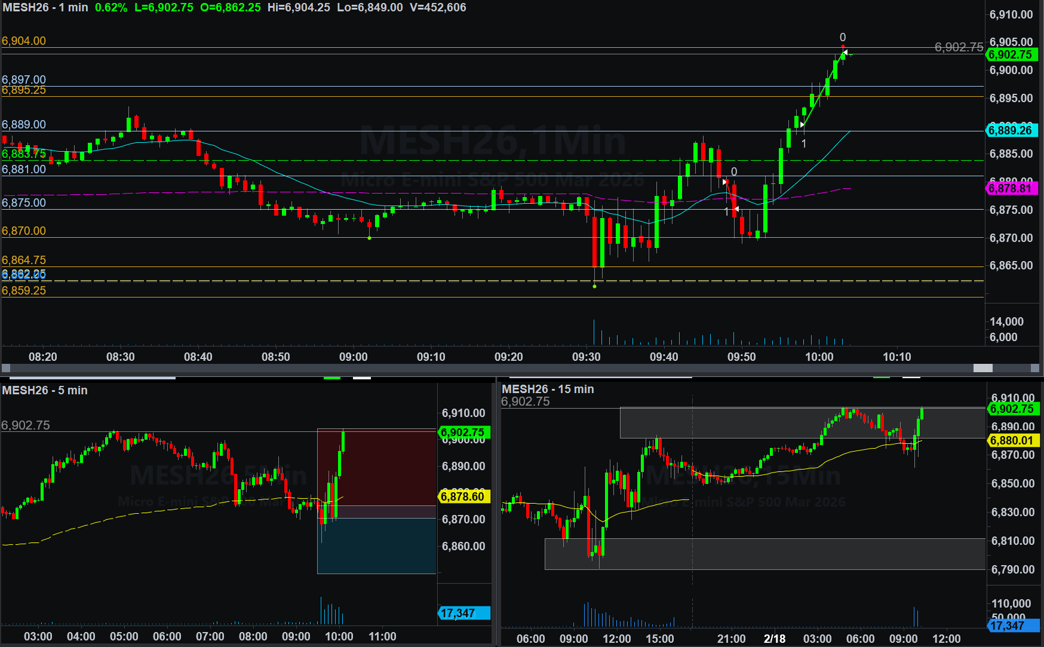Image resolution: width=1044 pixels, height=647 pixels.
Task: Click the left arrow of 1-min chart scrollbar
Action: 6,368
